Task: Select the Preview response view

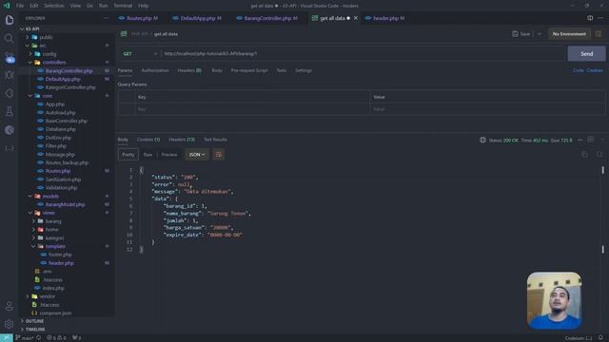Action: pos(169,155)
